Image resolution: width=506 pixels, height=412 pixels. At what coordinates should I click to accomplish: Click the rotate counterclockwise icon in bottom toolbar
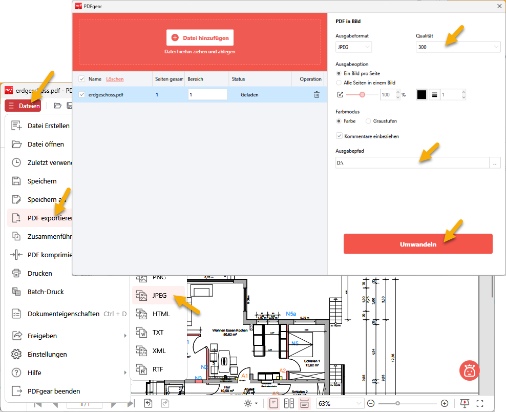(x=148, y=403)
